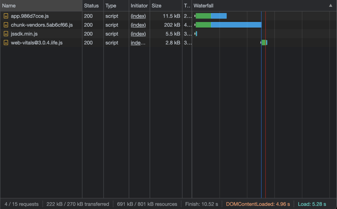
Task: Toggle the Waterfall sort direction arrow
Action: (330, 6)
